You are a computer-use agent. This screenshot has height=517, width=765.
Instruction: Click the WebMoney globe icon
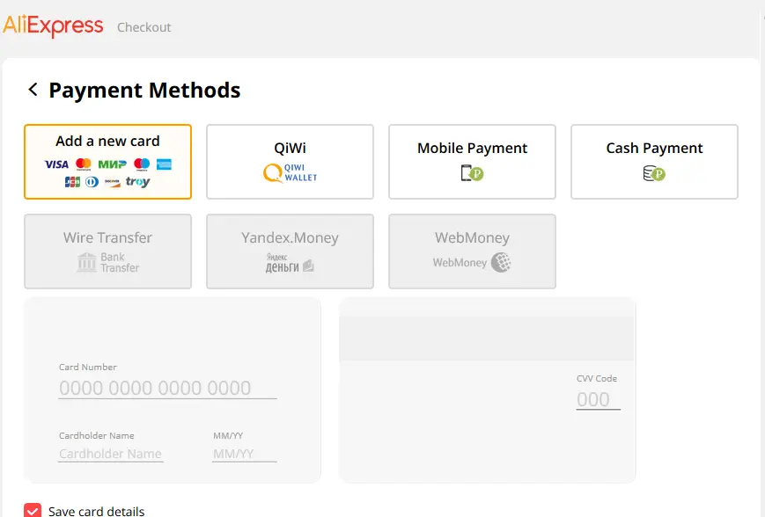(x=501, y=262)
